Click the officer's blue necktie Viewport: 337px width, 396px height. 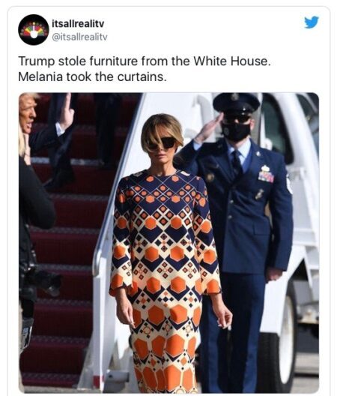[x=237, y=163]
